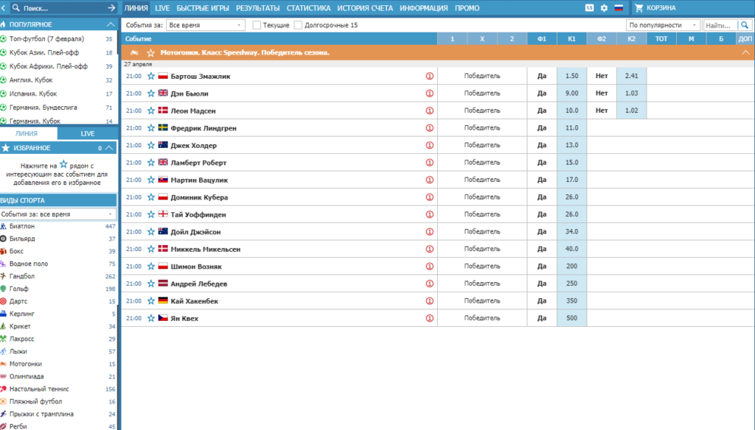Collapse the Избранное panel
Viewport: 755px width, 430px height.
pyautogui.click(x=109, y=148)
